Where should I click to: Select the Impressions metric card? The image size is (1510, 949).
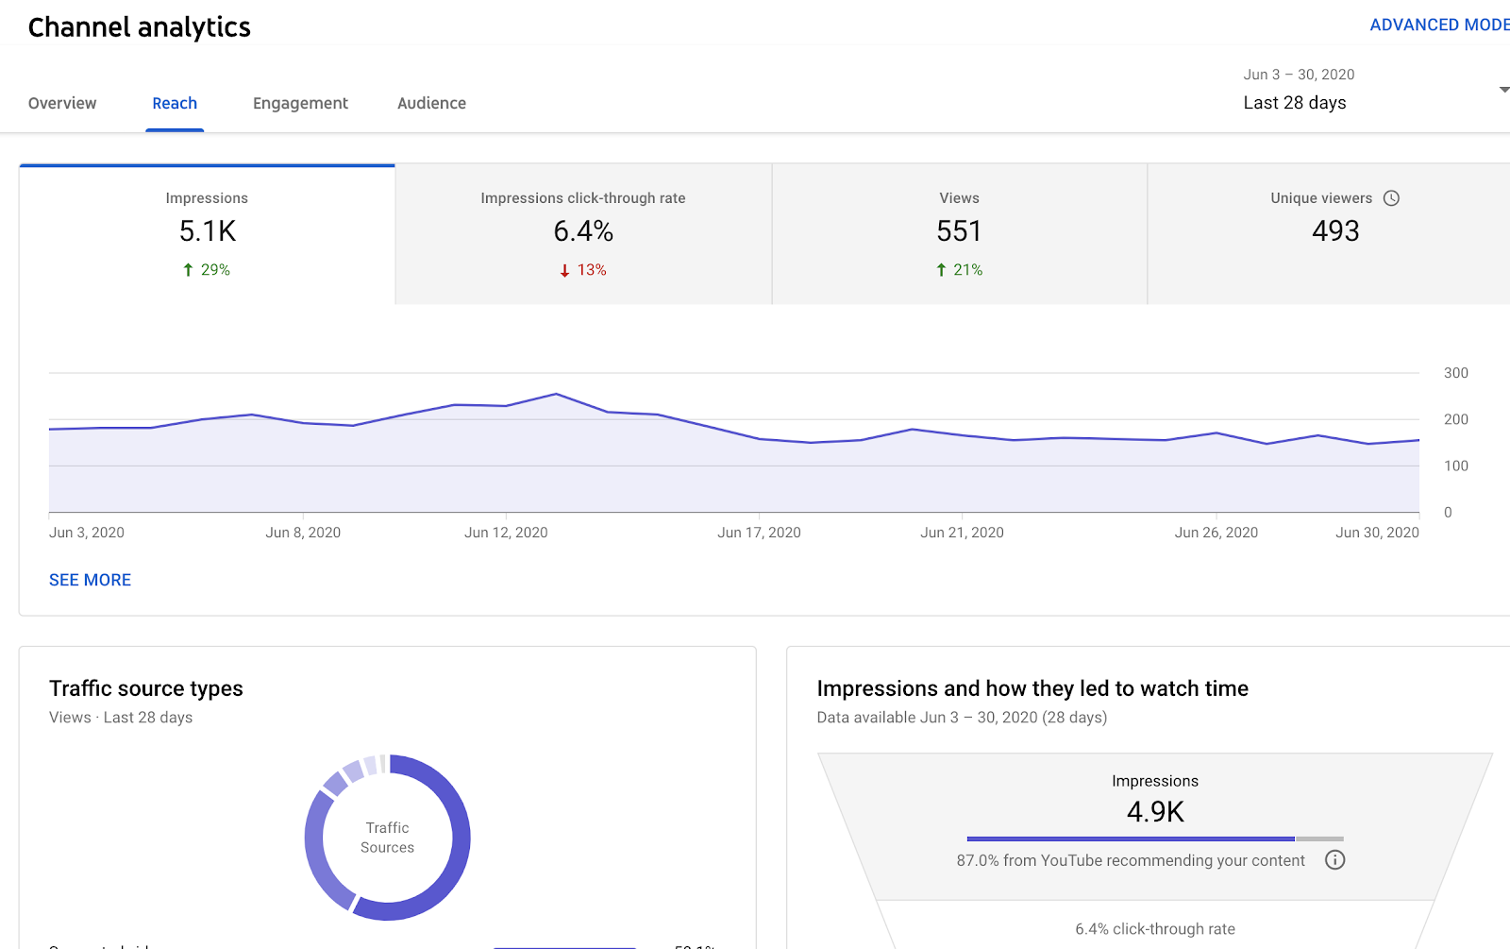coord(207,234)
